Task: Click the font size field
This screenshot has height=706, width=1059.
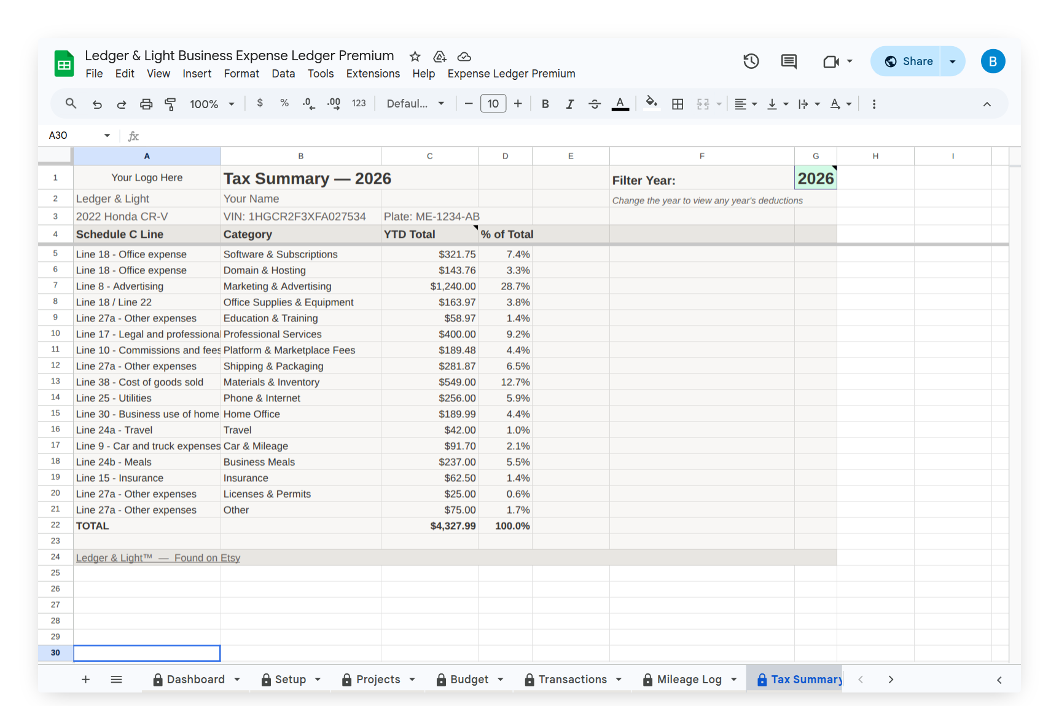Action: pos(493,103)
